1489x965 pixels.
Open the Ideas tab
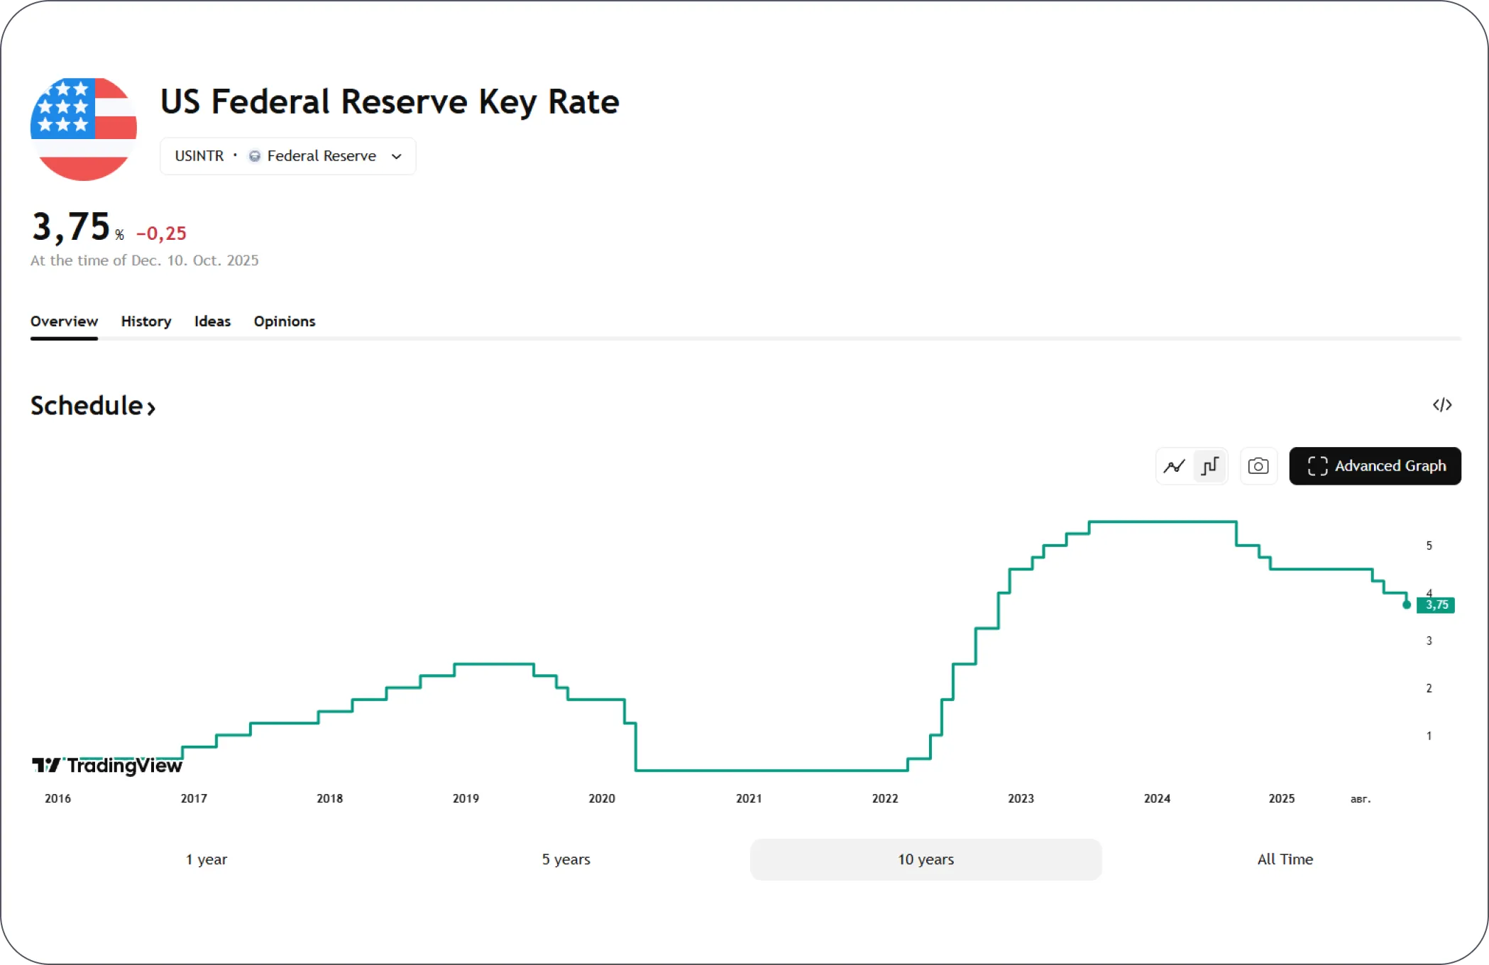(x=212, y=321)
